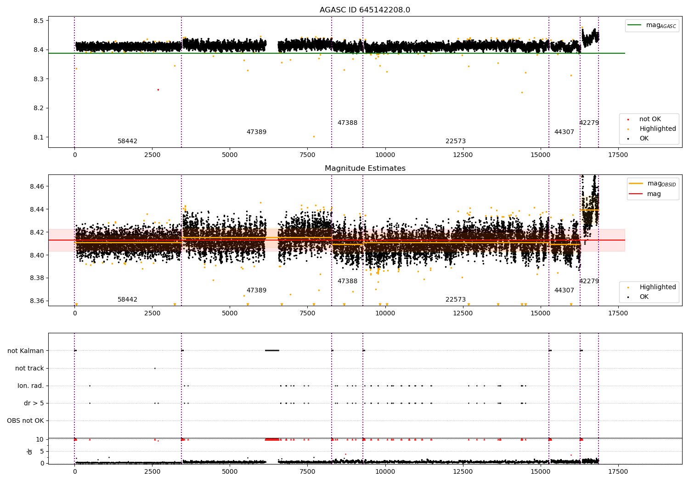Click the red "not OK" data point
Image resolution: width=689 pixels, height=482 pixels.
pyautogui.click(x=158, y=90)
